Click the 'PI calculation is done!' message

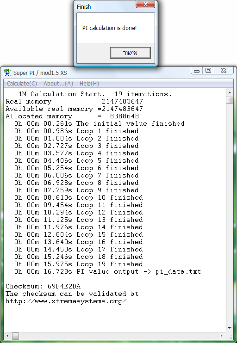coord(110,28)
